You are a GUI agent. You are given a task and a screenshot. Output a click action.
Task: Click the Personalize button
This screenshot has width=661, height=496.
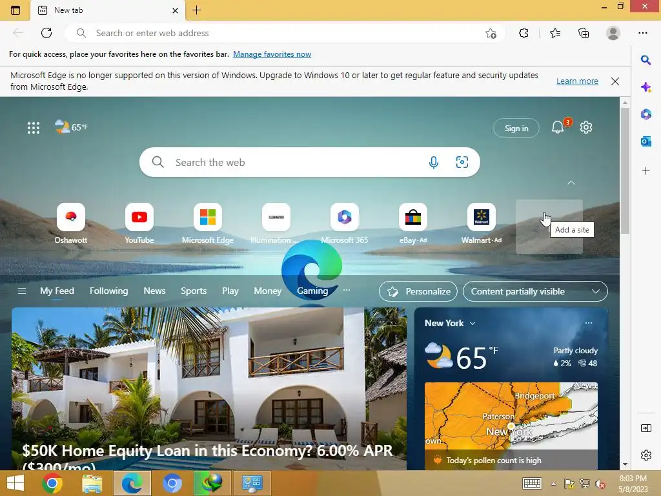[418, 291]
